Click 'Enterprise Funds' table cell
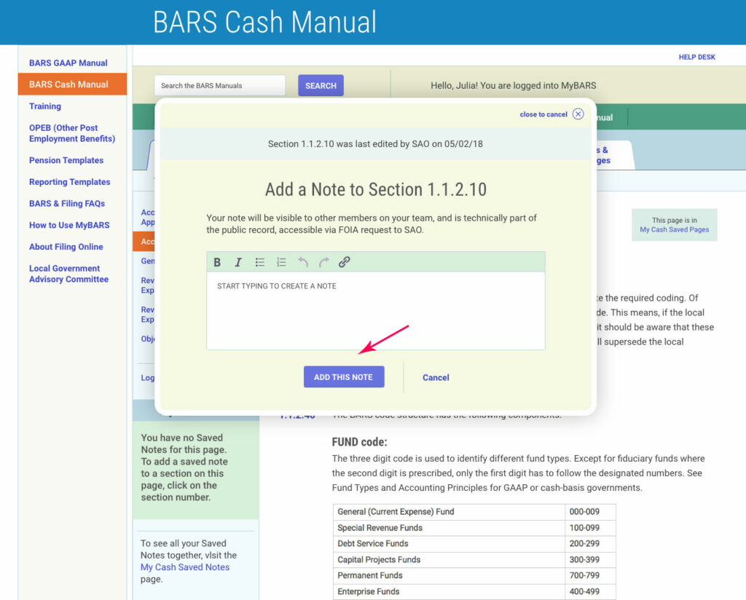This screenshot has width=746, height=600. click(x=449, y=591)
